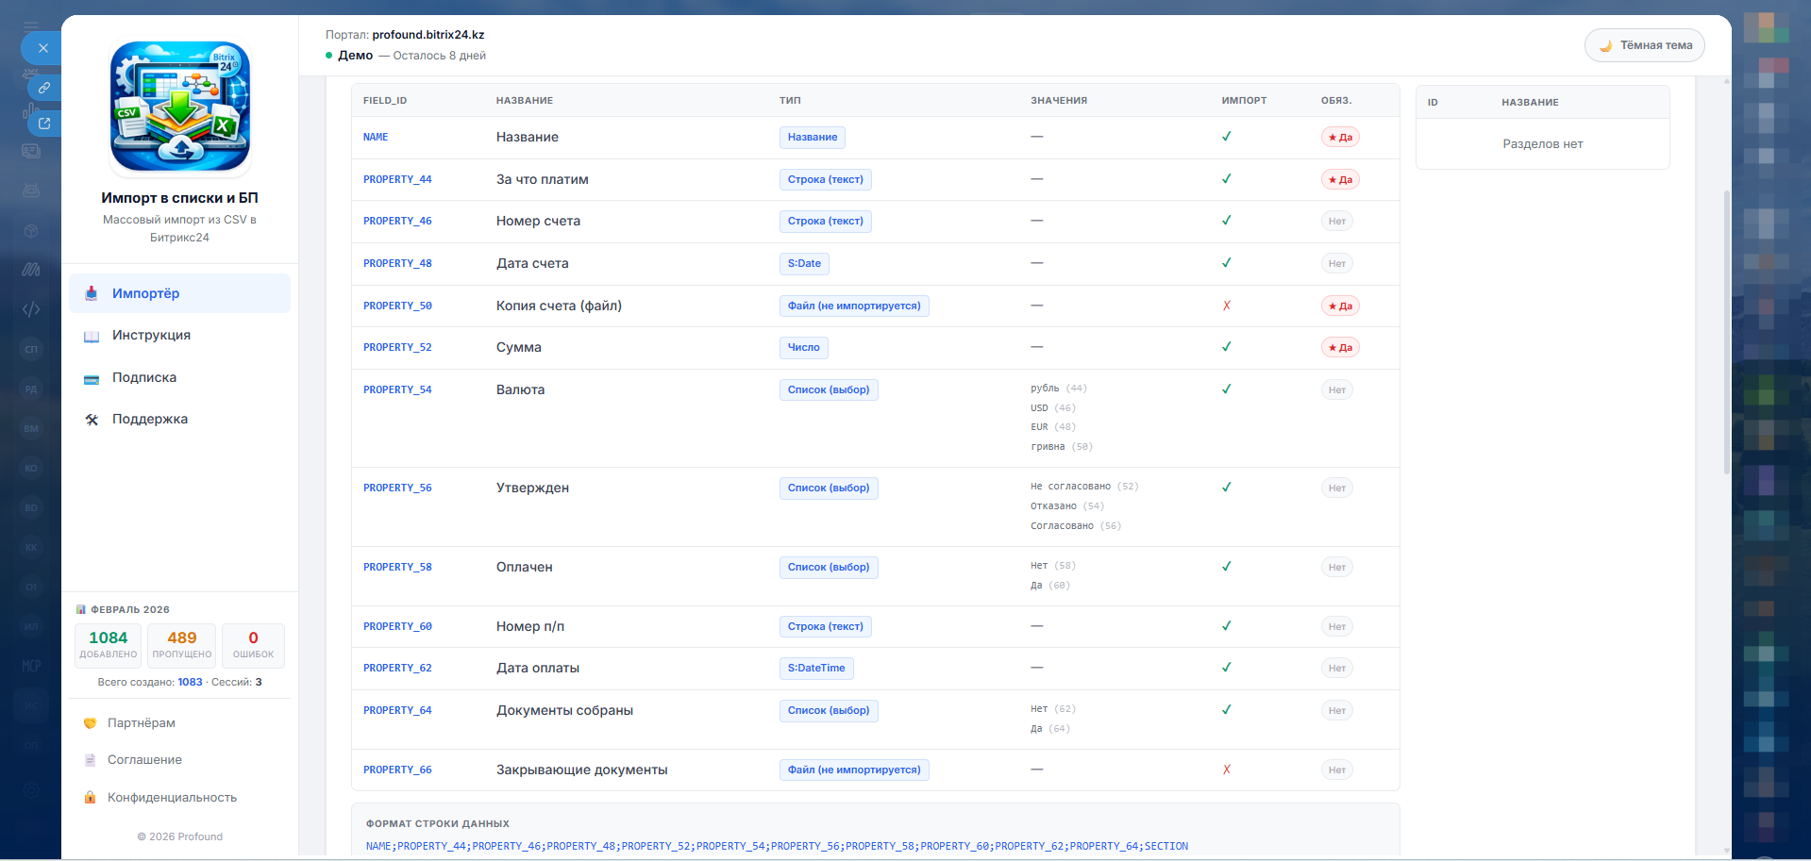Click the Импортёр inbox icon
Image resolution: width=1811 pixels, height=861 pixels.
point(92,293)
